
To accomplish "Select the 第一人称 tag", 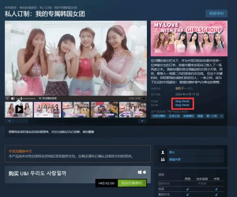I will point(212,116).
